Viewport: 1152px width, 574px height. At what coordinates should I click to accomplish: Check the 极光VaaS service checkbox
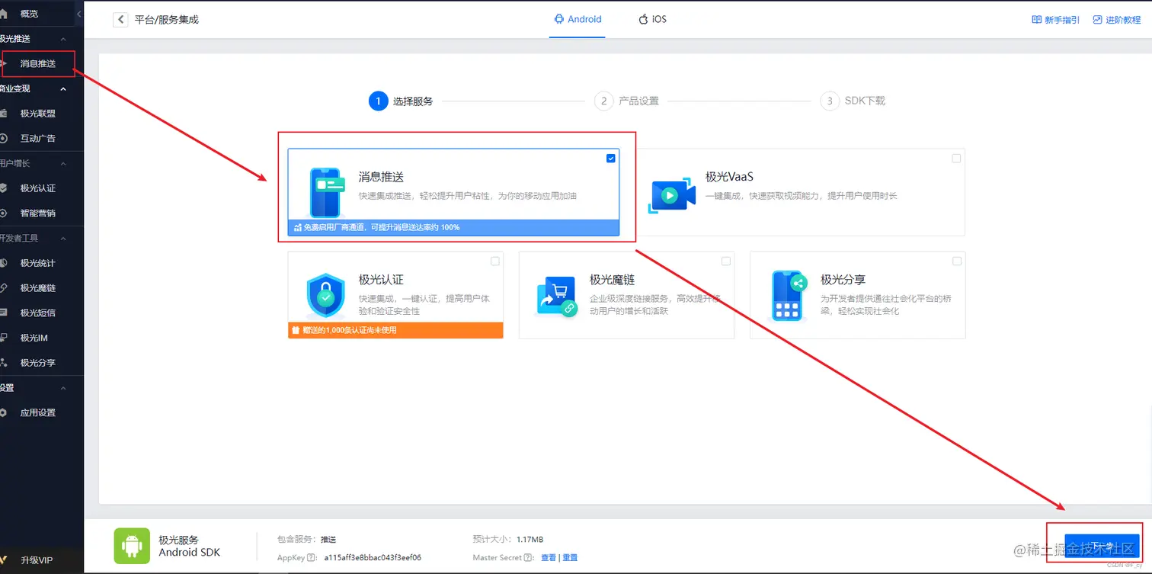tap(956, 159)
